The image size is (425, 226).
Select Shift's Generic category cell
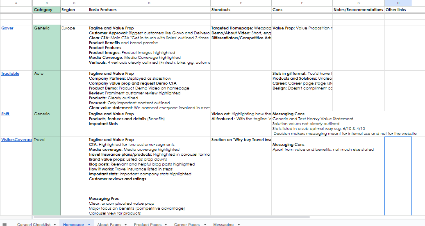pos(47,124)
